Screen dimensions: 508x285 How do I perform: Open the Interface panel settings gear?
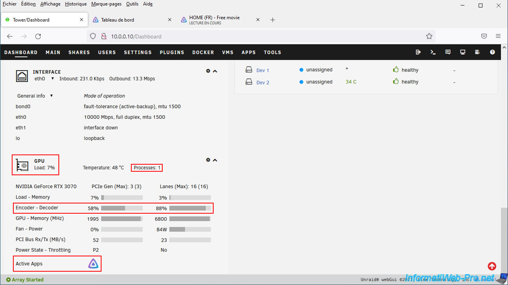tap(208, 71)
